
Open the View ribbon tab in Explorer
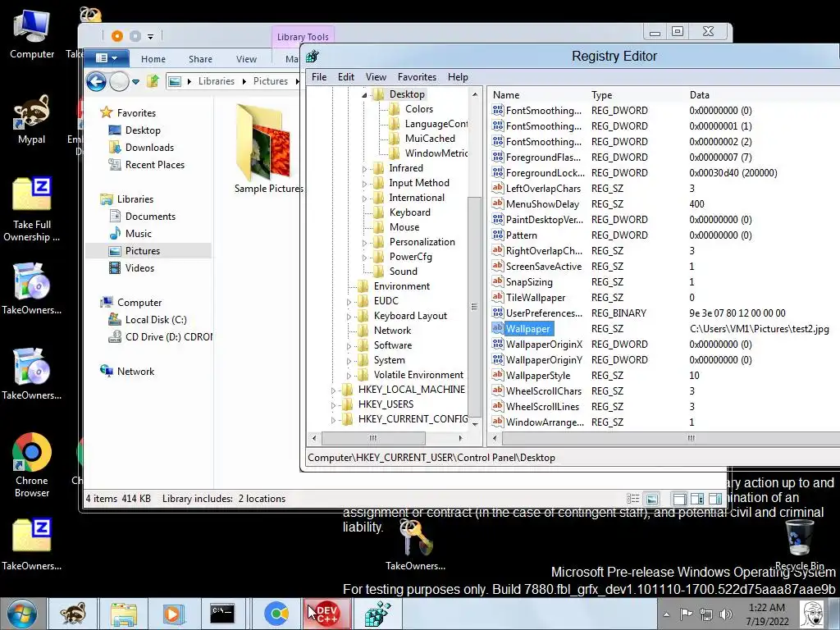(x=246, y=59)
